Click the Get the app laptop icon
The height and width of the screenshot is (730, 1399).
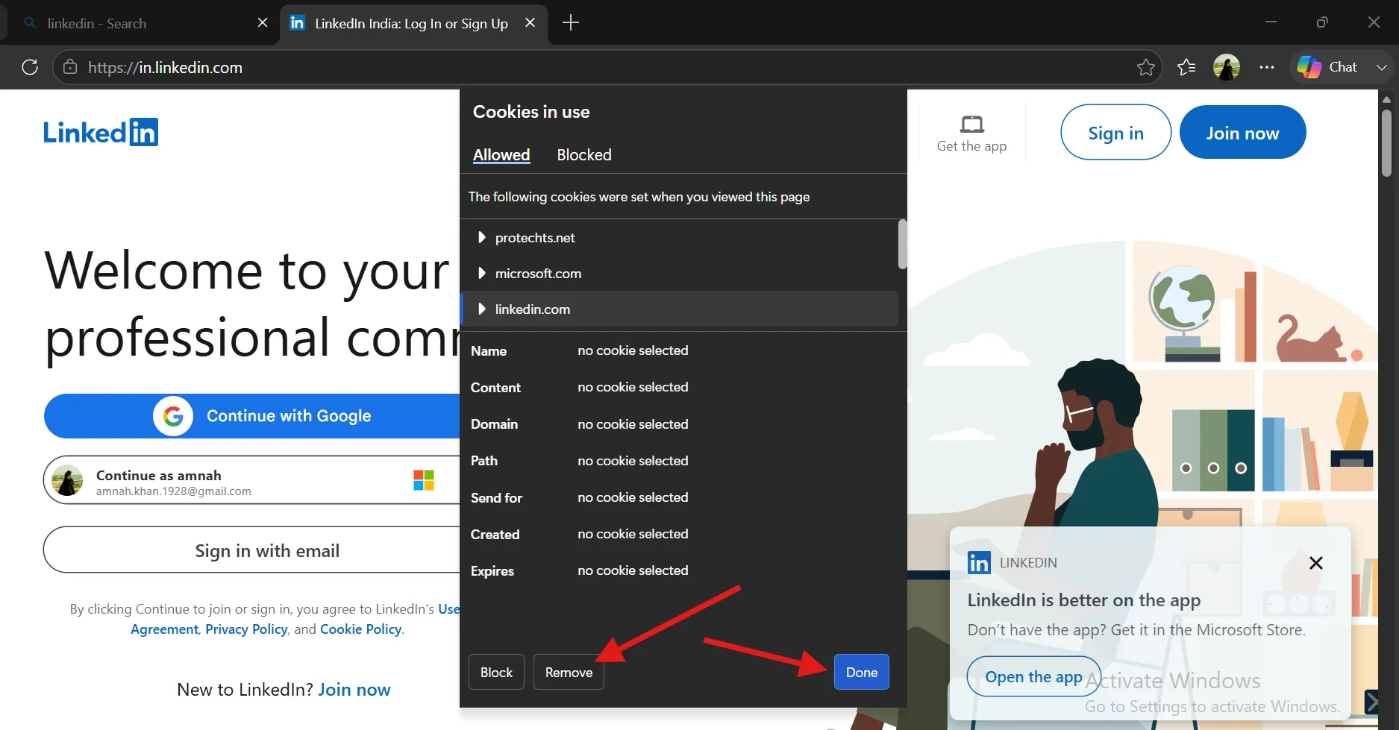[x=972, y=123]
